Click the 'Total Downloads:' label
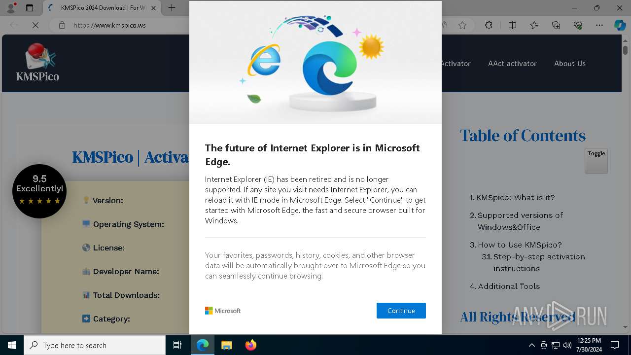Screen dimensions: 631x355 click(126, 295)
